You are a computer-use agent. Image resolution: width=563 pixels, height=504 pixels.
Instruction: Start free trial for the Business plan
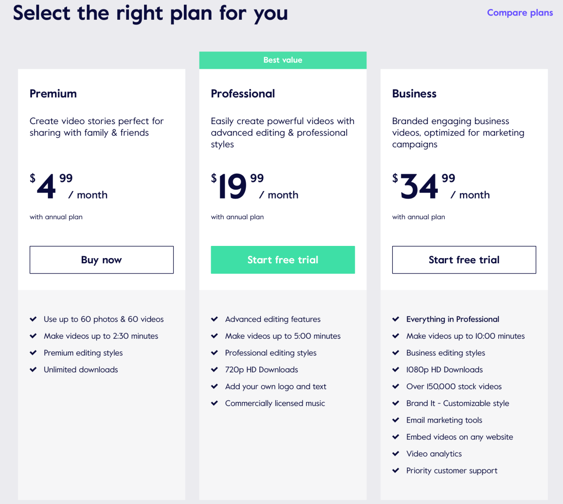464,260
